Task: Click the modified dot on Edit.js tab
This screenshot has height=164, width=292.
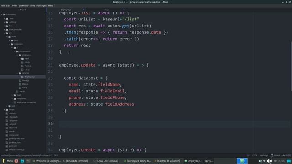Action: pos(124,10)
